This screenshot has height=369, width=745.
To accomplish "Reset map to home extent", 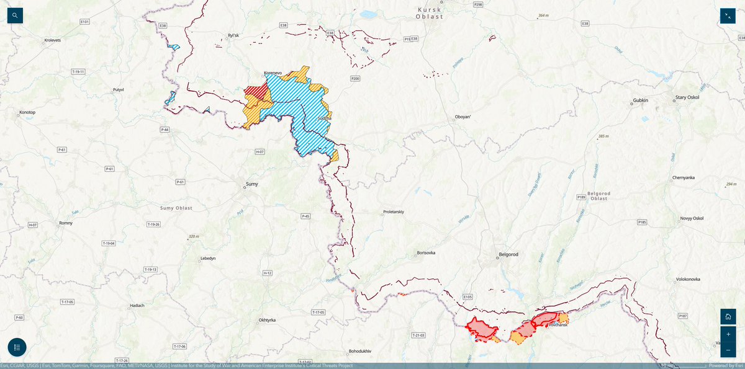I will (728, 317).
